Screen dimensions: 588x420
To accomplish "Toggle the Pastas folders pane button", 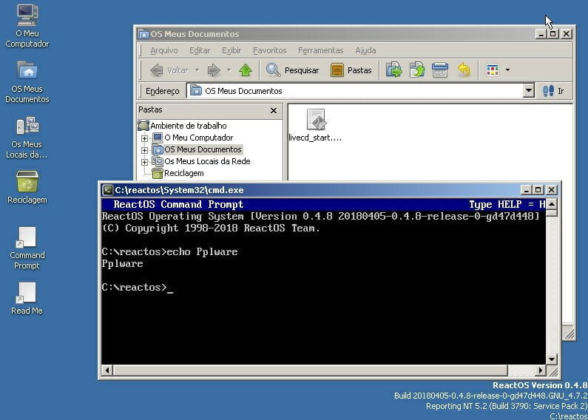I will [x=351, y=70].
